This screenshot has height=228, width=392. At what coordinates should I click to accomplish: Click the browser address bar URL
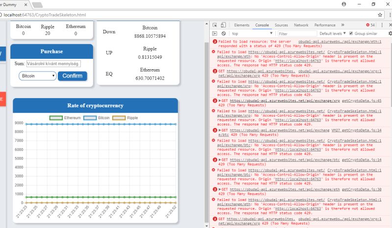click(45, 15)
